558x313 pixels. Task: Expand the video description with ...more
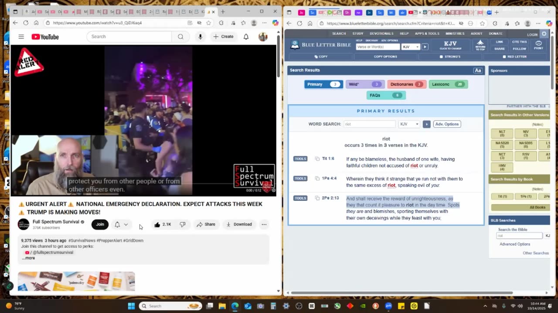(x=29, y=258)
